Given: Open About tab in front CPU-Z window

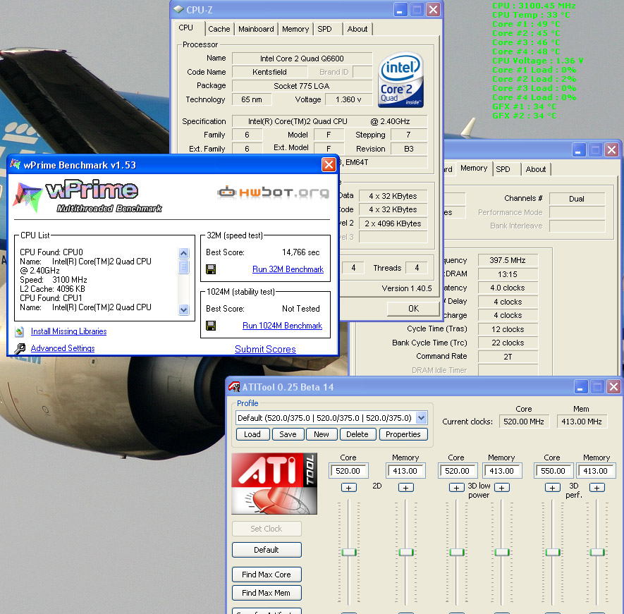Looking at the screenshot, I should 357,29.
